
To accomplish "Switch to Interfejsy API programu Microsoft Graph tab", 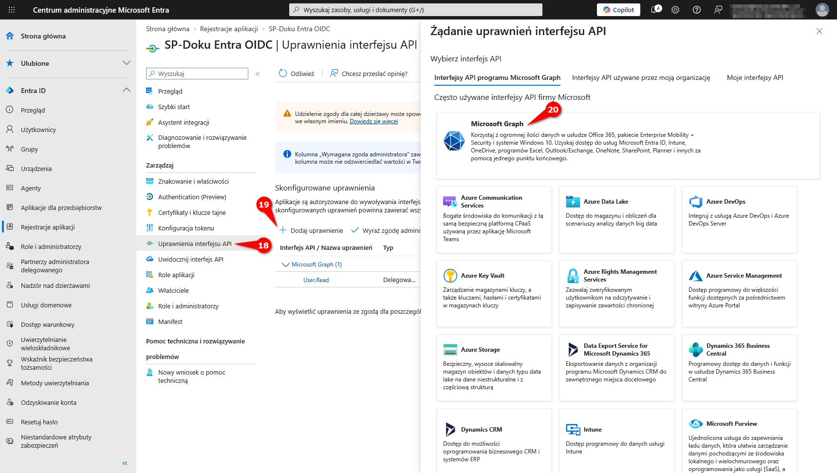I will point(497,77).
